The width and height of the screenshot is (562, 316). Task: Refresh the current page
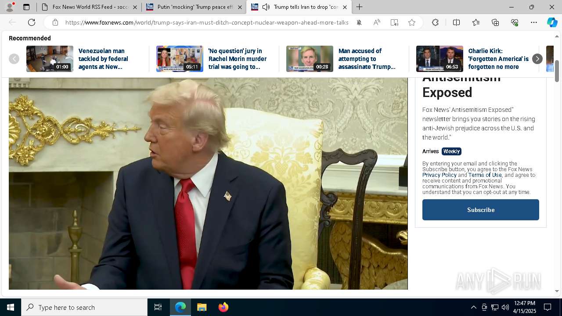(32, 22)
